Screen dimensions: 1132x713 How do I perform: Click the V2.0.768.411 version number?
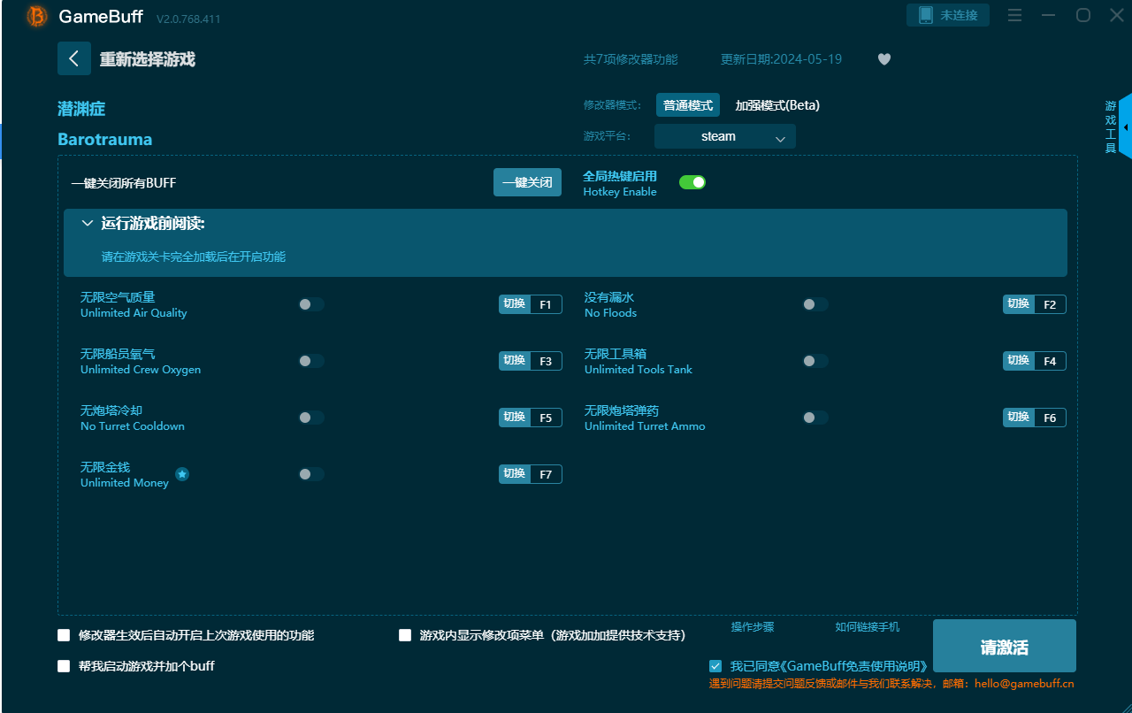tap(188, 19)
